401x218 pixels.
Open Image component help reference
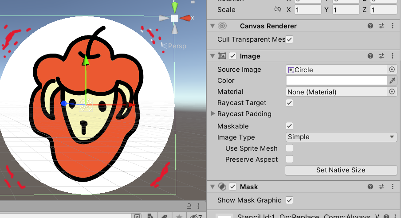370,56
